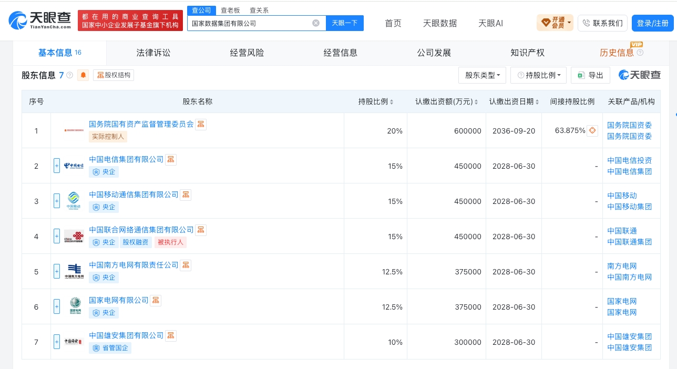Click the help icon next to 股东信息 count

(x=70, y=76)
